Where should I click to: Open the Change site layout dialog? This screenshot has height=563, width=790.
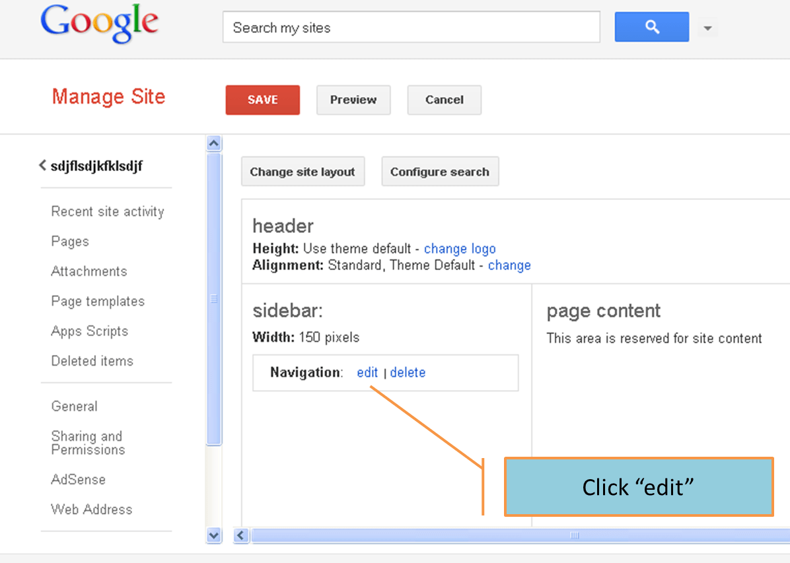coord(303,171)
